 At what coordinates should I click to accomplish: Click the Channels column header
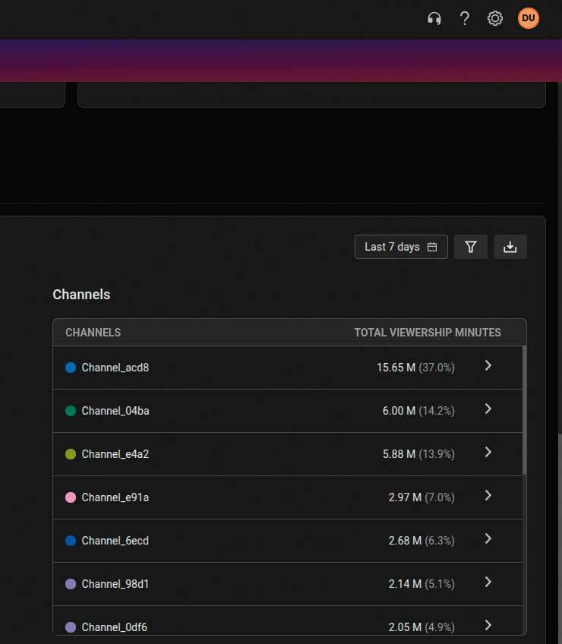tap(93, 333)
